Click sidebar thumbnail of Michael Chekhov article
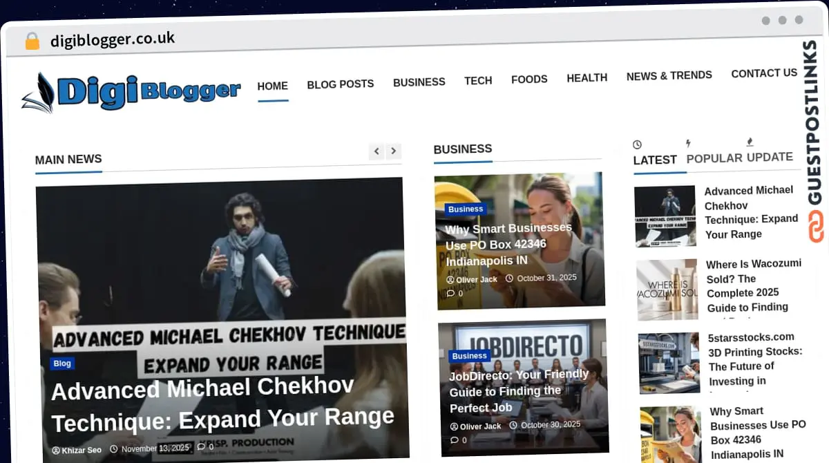The image size is (829, 463). (x=665, y=216)
